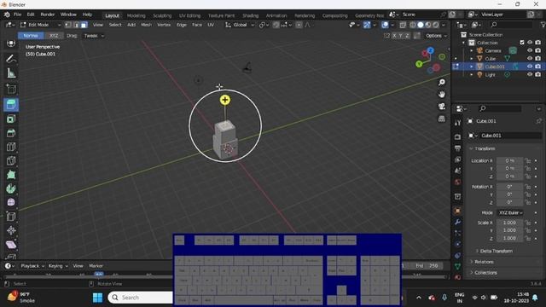
Task: Select the Shear tool
Action: pos(11,245)
